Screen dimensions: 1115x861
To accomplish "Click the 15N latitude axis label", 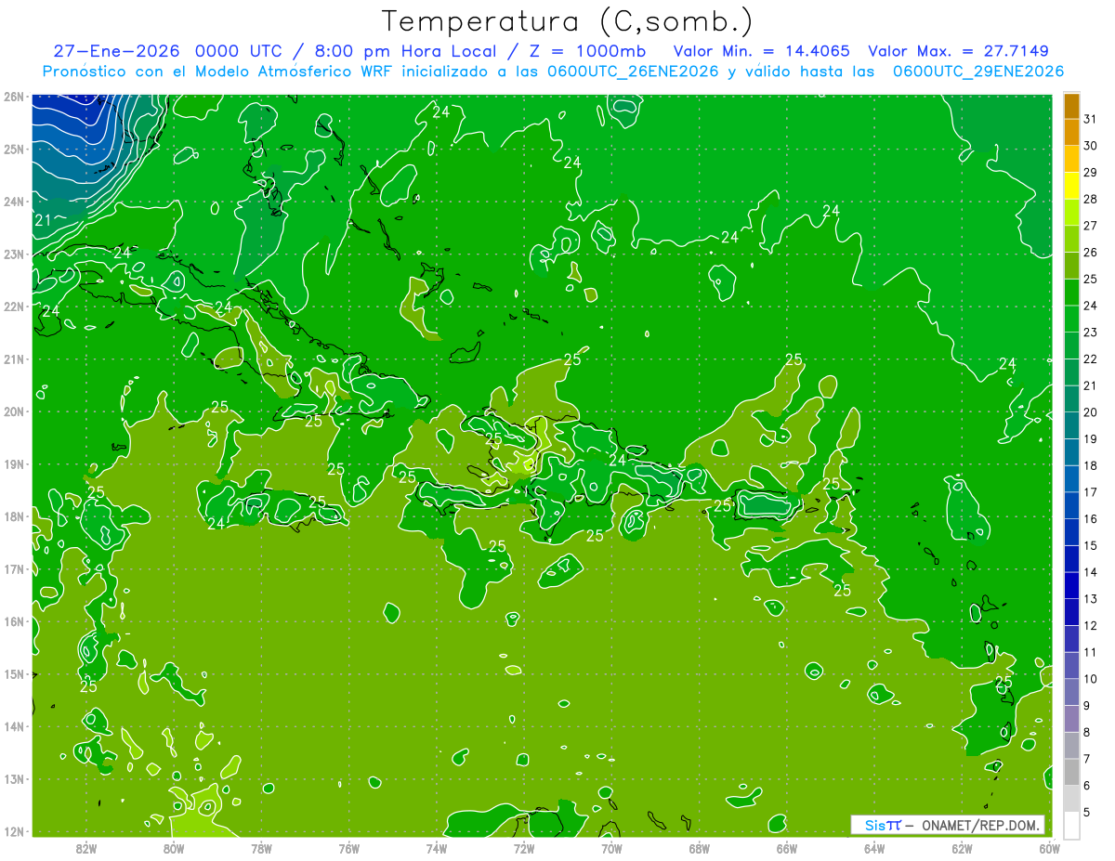I will pos(13,673).
